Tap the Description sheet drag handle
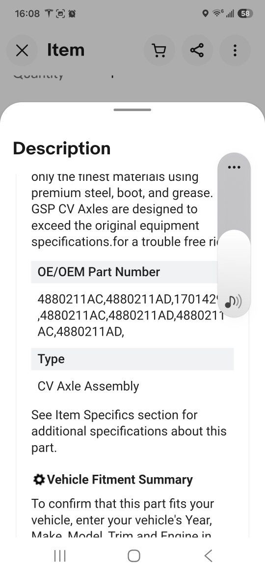Viewport: 265px width, 575px height. pos(132,110)
